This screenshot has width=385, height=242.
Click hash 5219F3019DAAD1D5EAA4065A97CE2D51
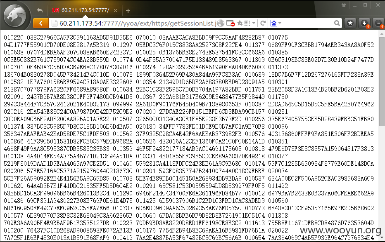(x=57, y=164)
